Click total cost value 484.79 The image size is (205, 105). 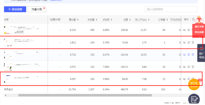click(124, 89)
